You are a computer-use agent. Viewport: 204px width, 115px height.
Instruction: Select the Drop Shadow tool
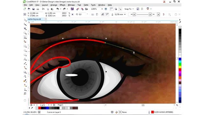point(25,72)
